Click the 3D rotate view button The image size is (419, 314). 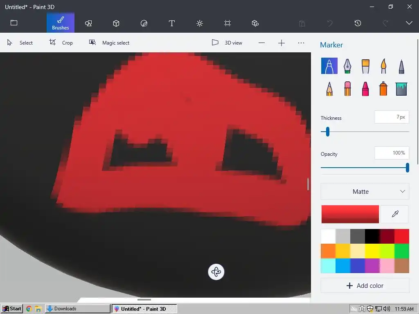(216, 272)
